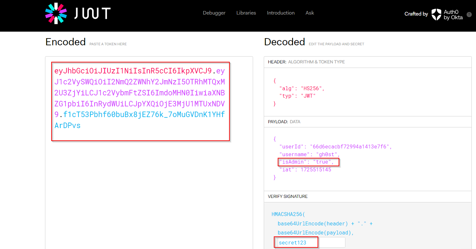
Task: Click the Crafted by text
Action: pos(416,14)
